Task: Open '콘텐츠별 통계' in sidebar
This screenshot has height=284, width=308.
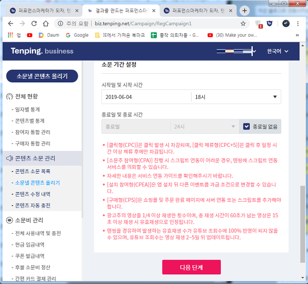Action: coord(30,121)
